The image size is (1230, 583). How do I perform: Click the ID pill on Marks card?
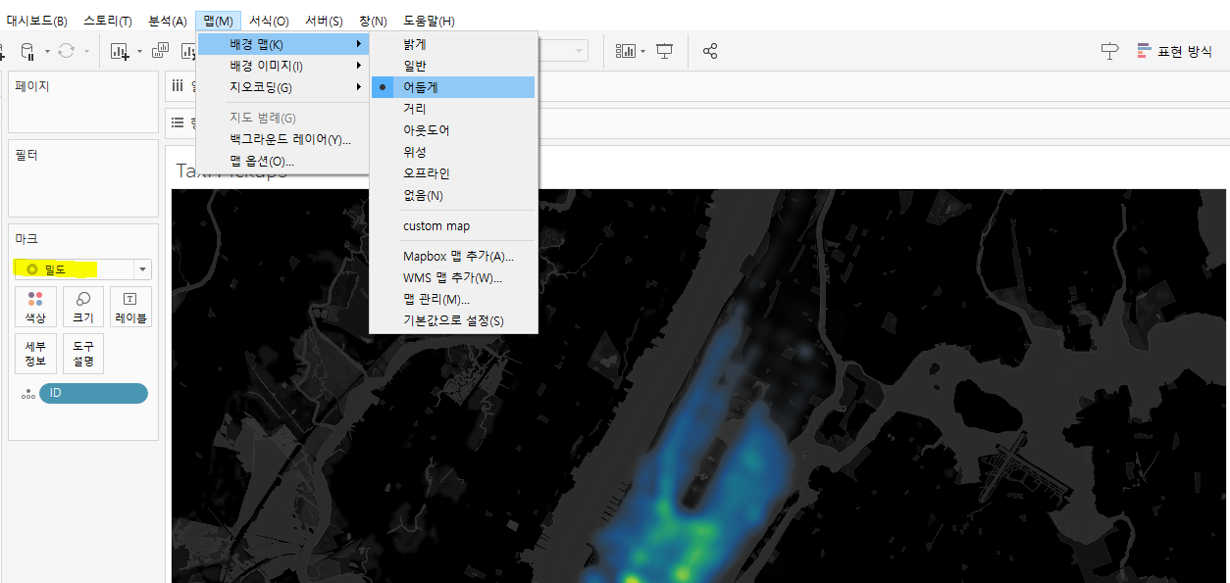coord(93,393)
